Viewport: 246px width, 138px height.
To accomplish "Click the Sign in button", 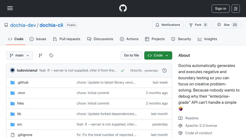I will pyautogui.click(x=220, y=9).
